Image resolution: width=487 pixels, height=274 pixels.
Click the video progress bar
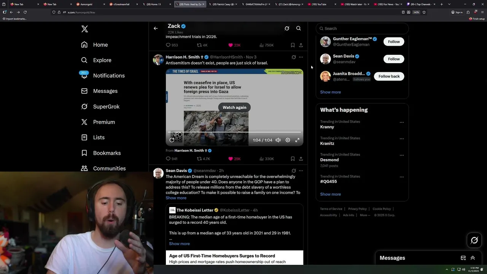[x=234, y=132]
